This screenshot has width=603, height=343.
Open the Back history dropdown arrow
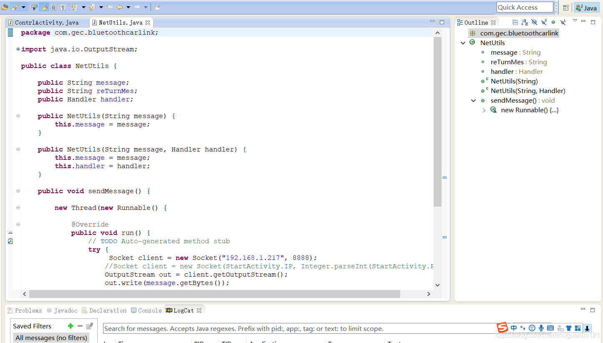point(128,7)
